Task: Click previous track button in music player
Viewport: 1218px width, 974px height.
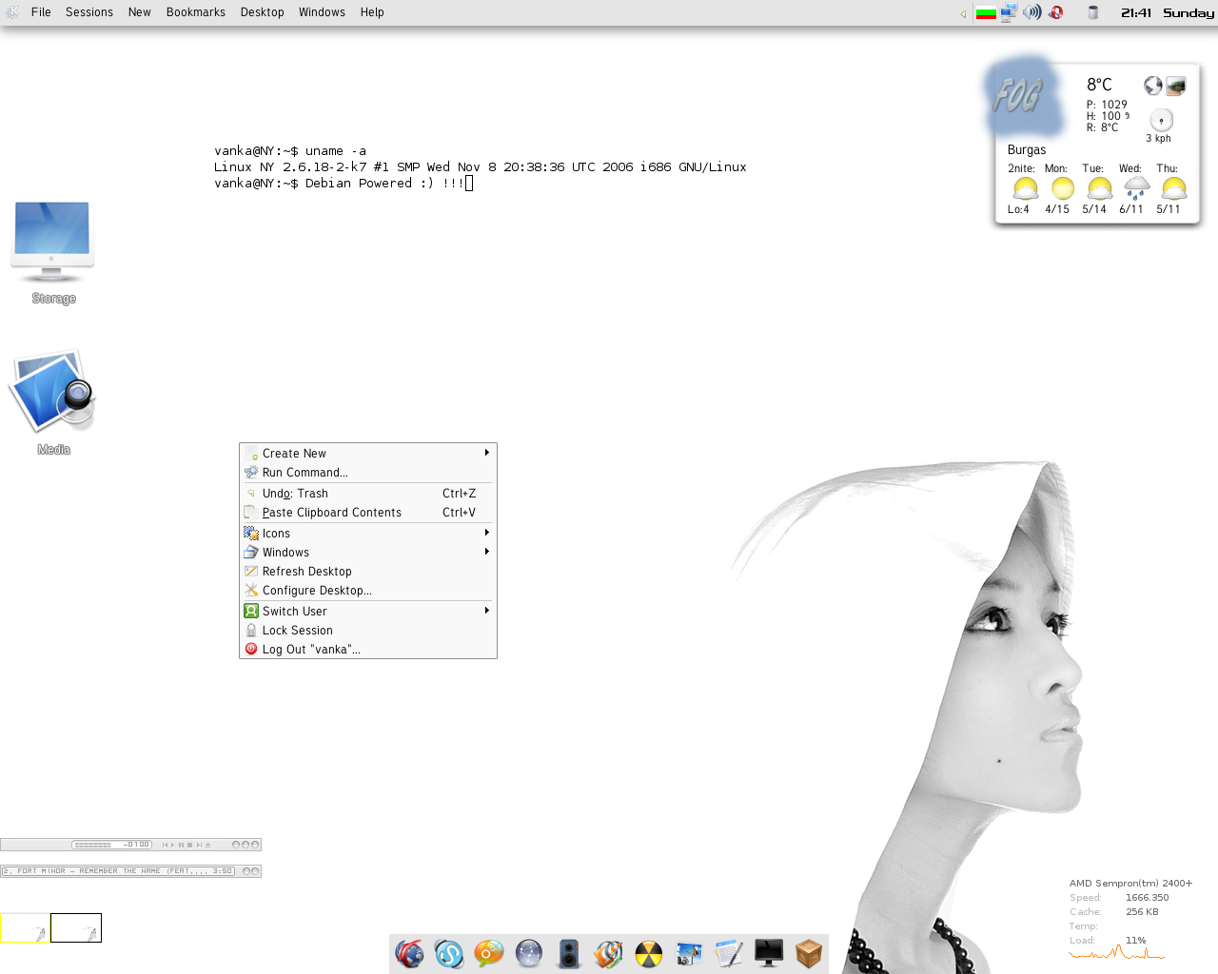Action: click(x=165, y=845)
